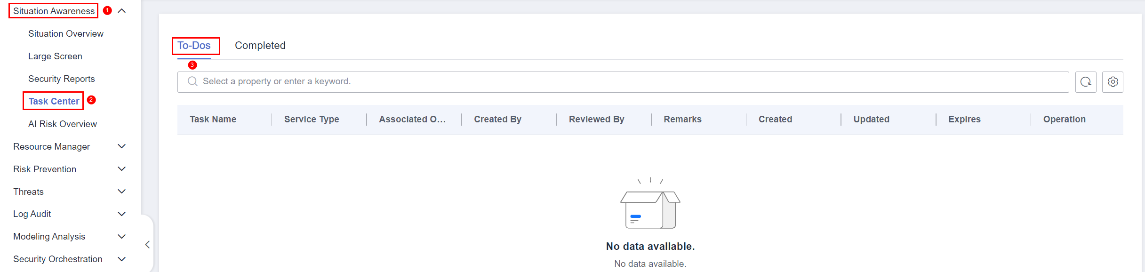Select Task Center in sidebar
The image size is (1145, 272).
coord(54,102)
